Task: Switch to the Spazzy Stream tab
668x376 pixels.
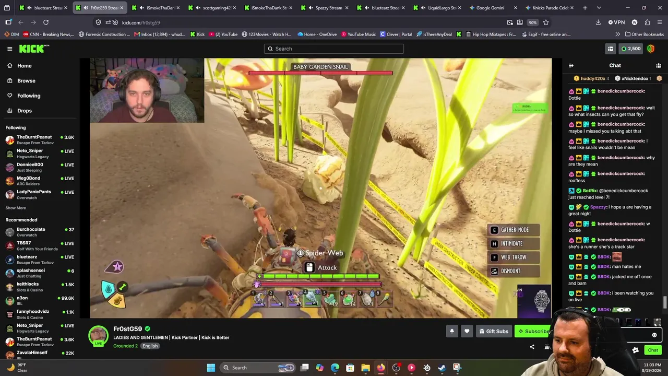Action: pos(325,8)
